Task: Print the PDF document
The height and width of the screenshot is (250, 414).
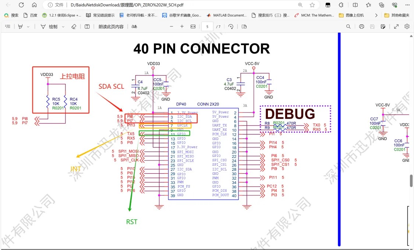Action: (361, 27)
